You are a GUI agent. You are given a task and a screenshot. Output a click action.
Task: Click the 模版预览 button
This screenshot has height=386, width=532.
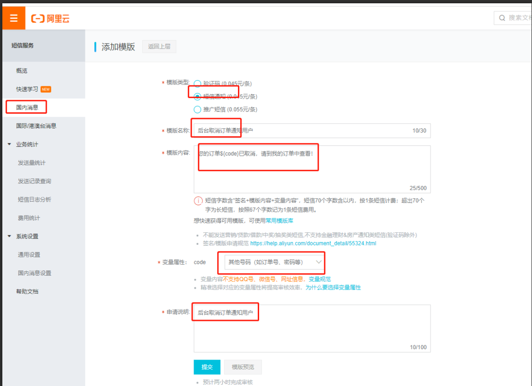pos(243,367)
